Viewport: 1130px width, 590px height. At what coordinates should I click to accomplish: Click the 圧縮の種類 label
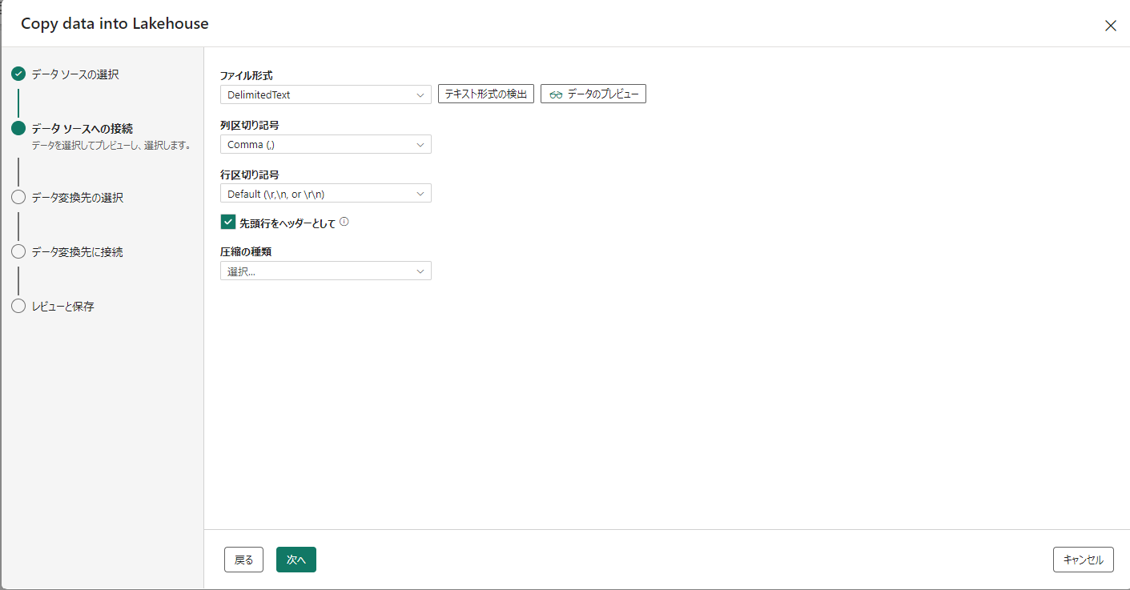coord(246,251)
